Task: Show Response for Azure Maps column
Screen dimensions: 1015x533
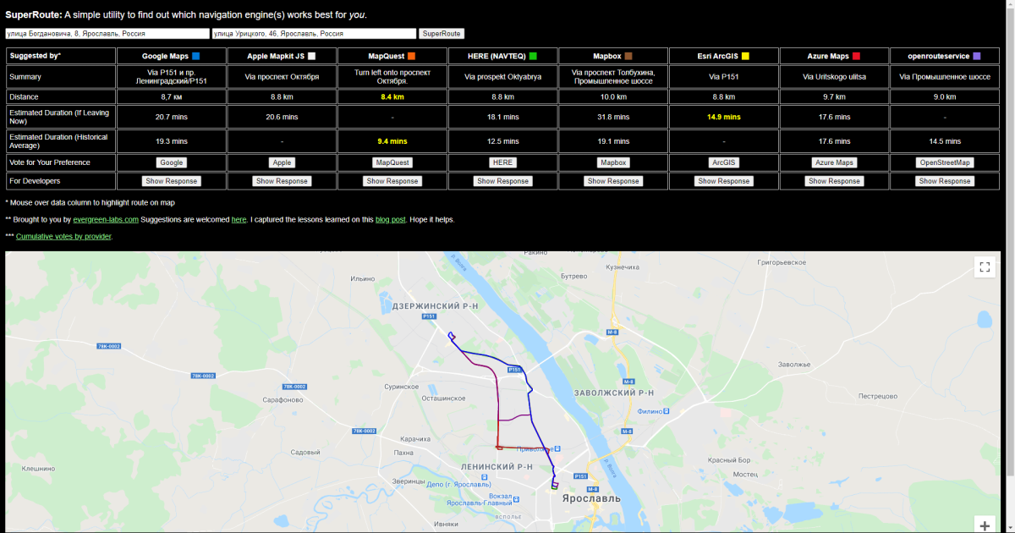Action: (x=834, y=181)
